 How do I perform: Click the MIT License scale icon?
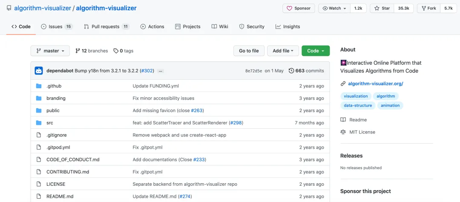tap(343, 132)
